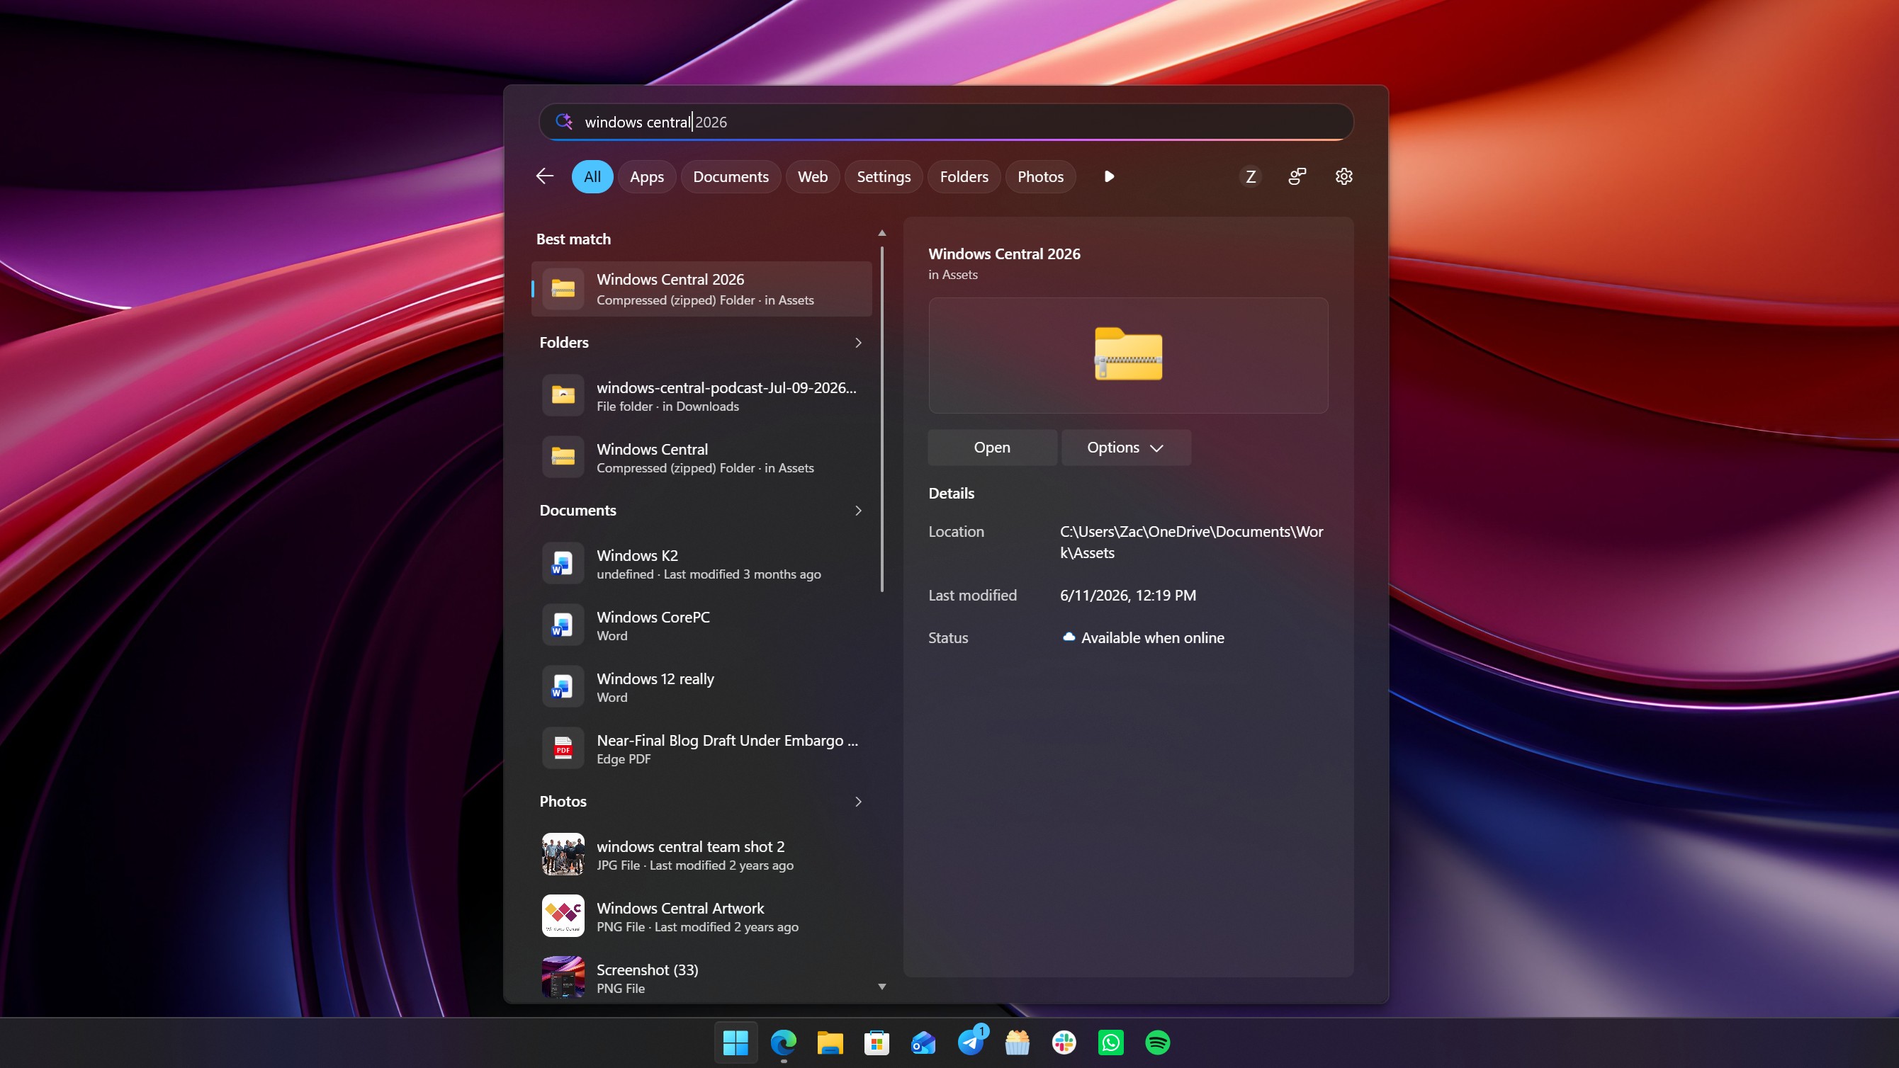Switch to the Documents filter
Screen dimensions: 1899x1068
point(731,177)
